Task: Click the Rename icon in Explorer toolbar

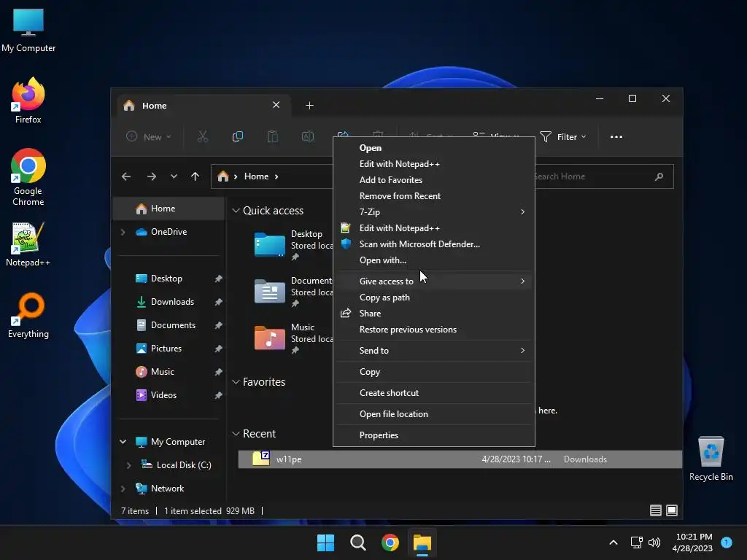Action: (x=308, y=136)
